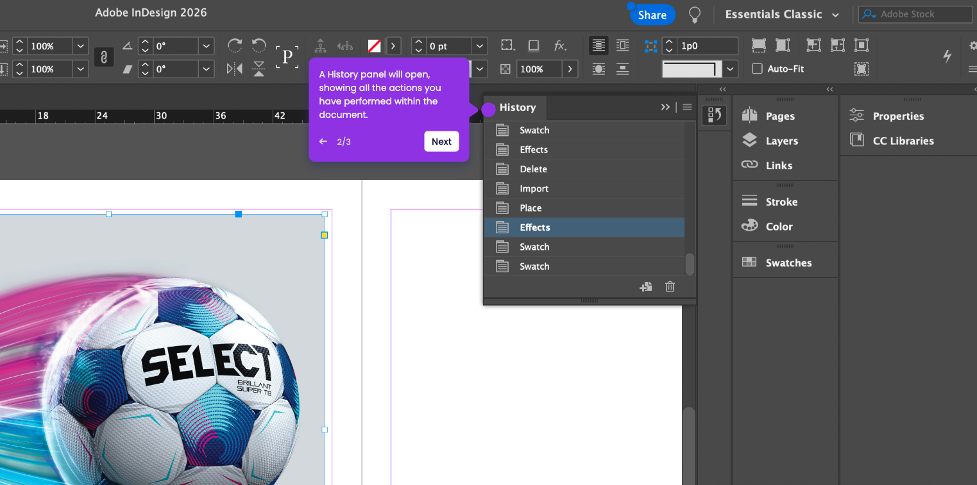
Task: Click the create new document from state icon
Action: coord(646,286)
